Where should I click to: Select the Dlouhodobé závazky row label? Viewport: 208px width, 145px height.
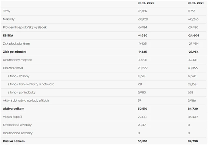[x=18, y=133]
